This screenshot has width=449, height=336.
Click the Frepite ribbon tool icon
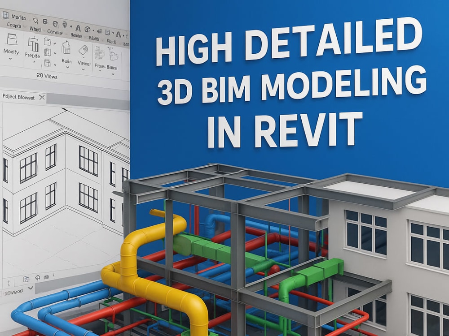33,44
